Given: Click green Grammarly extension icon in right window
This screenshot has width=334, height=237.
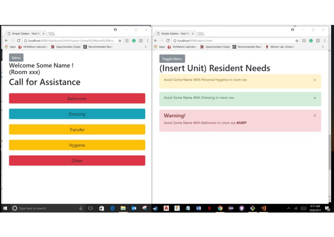Looking at the screenshot, I should (311, 41).
